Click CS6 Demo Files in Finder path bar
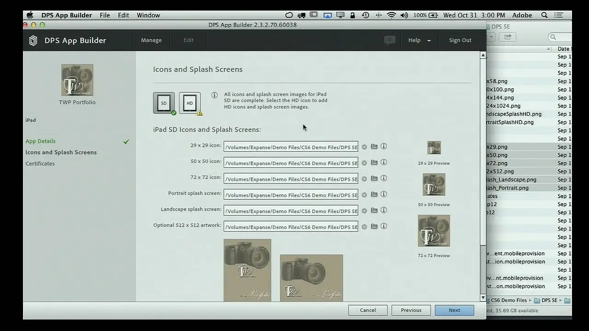 point(508,301)
